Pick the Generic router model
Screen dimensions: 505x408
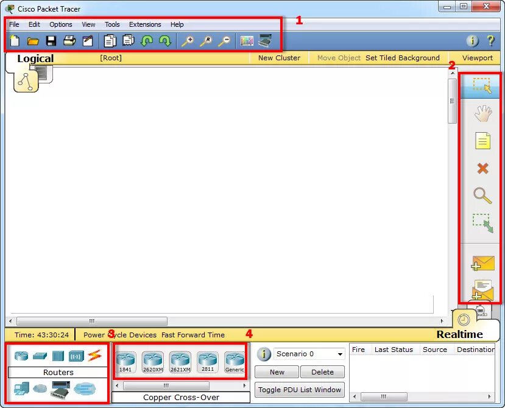[x=235, y=362]
